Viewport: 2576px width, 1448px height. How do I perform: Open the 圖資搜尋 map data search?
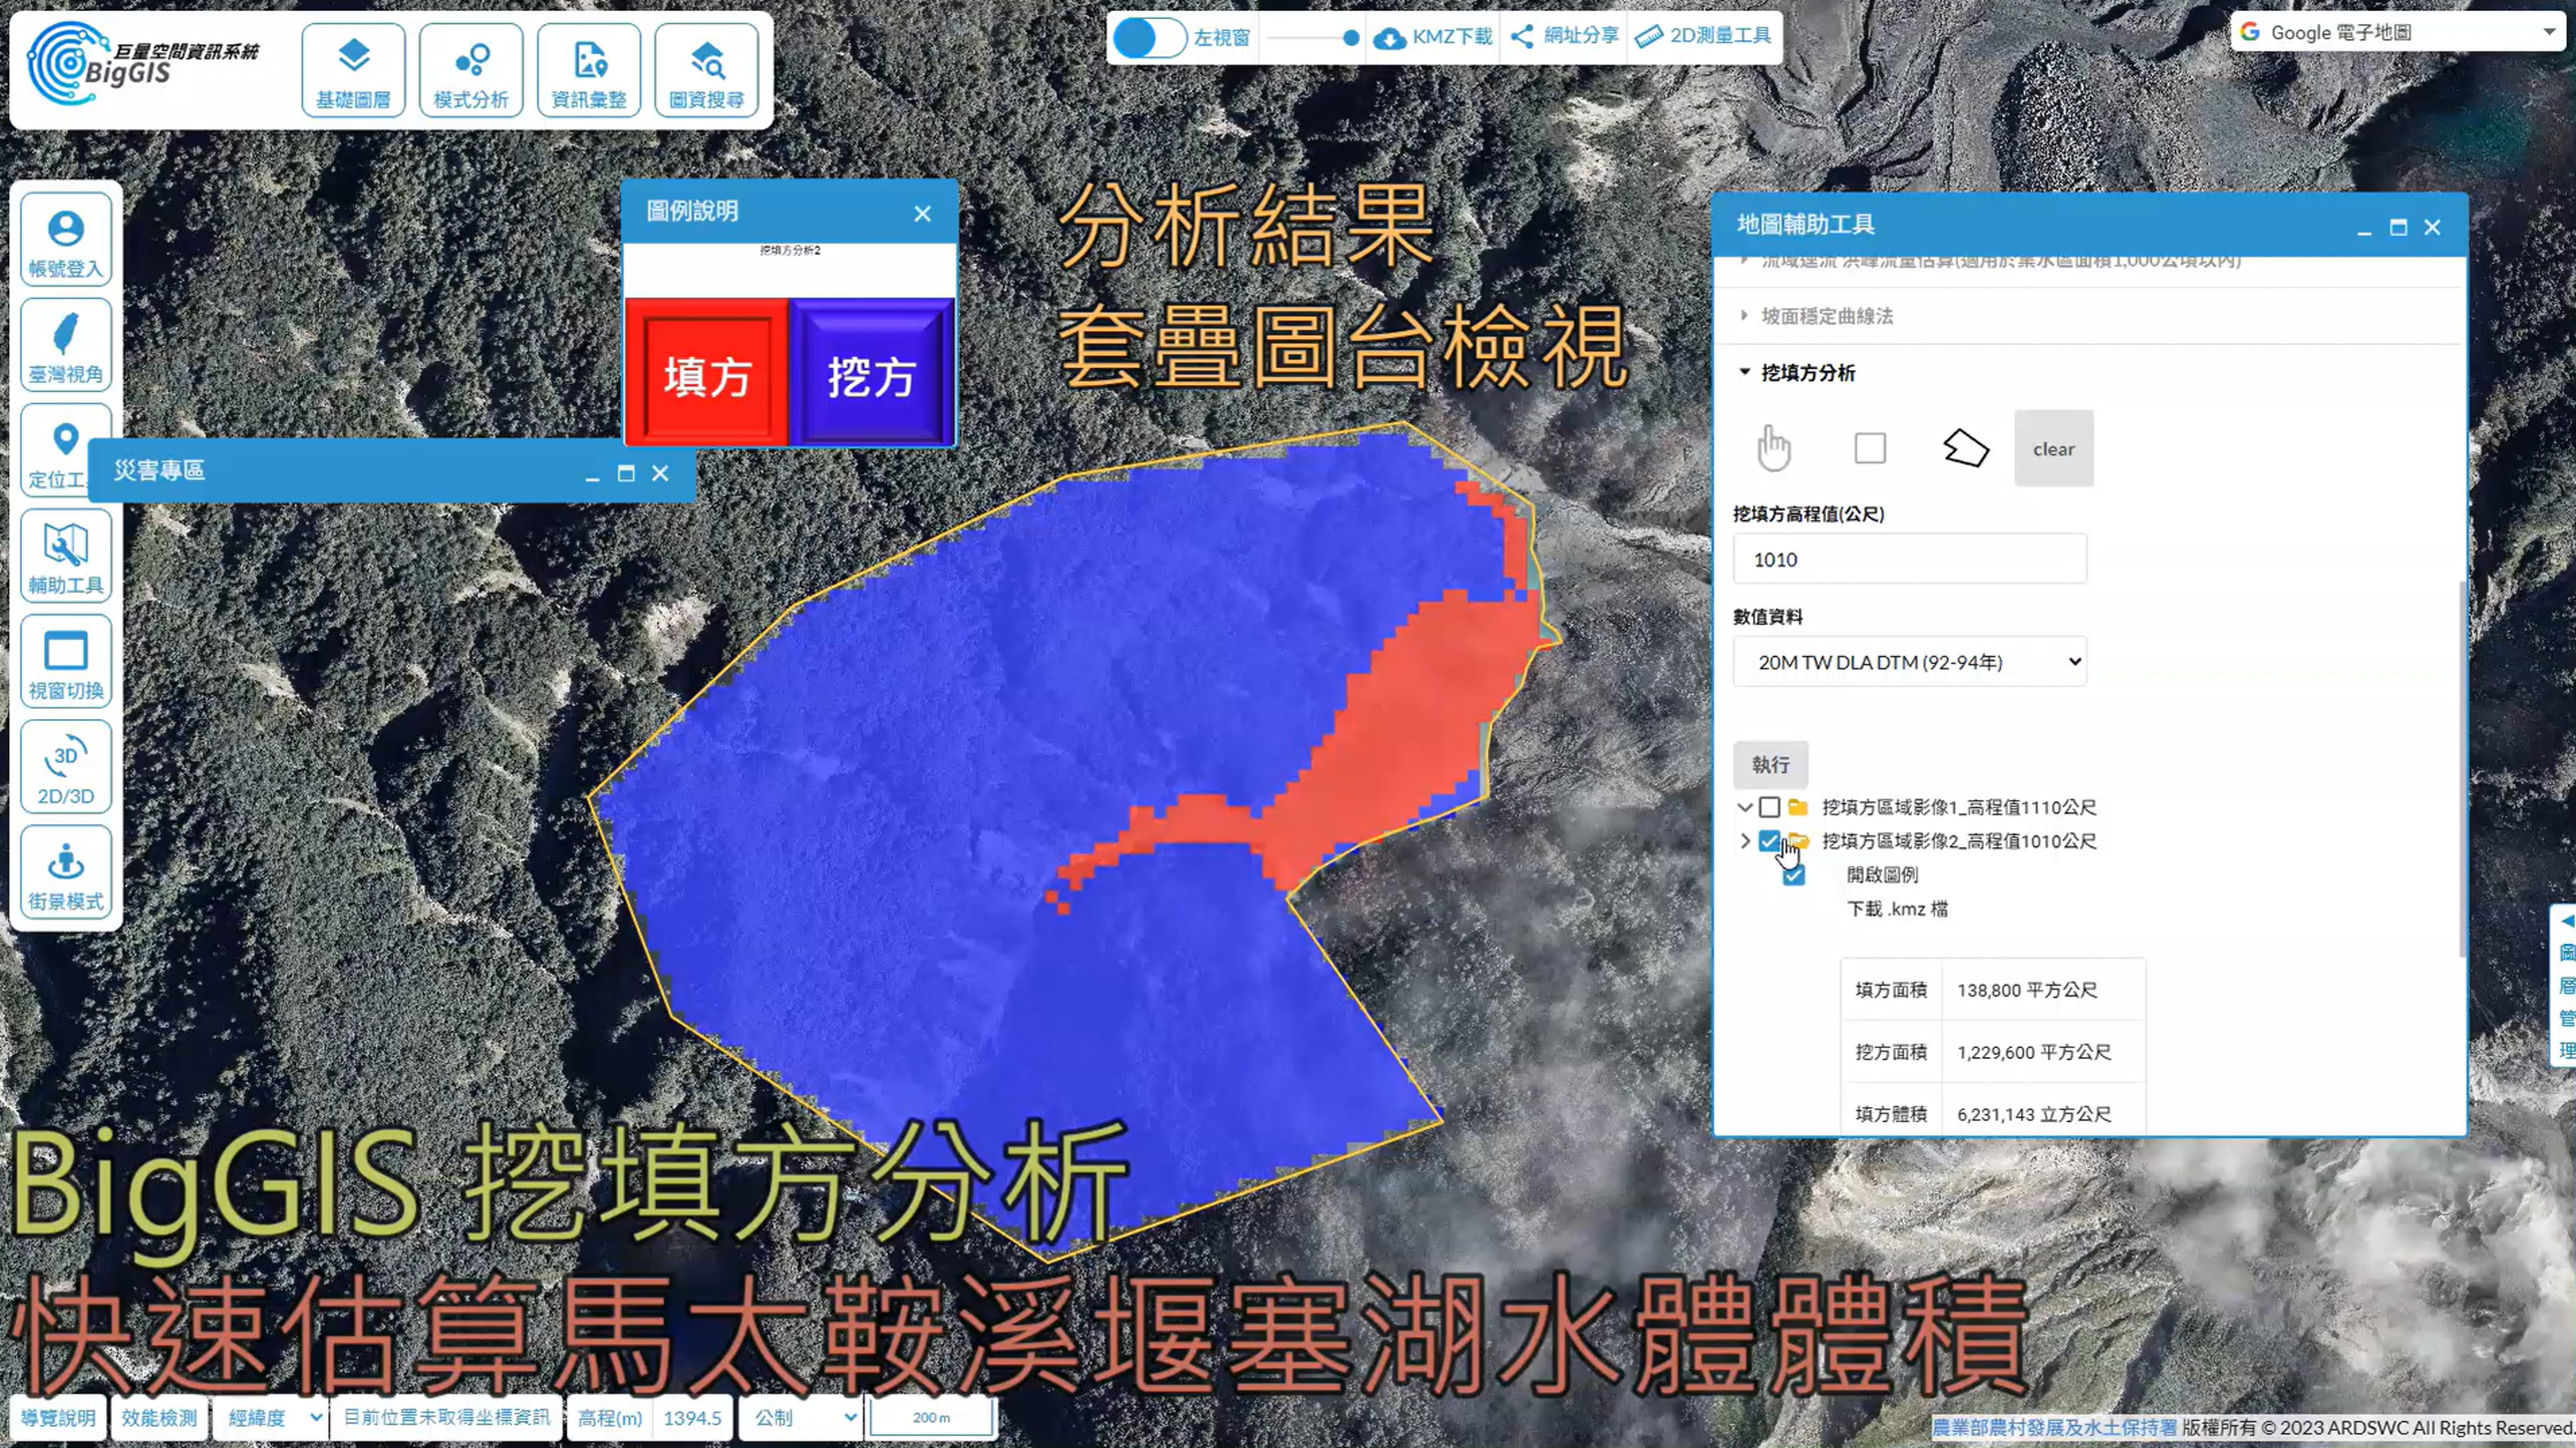pyautogui.click(x=706, y=72)
